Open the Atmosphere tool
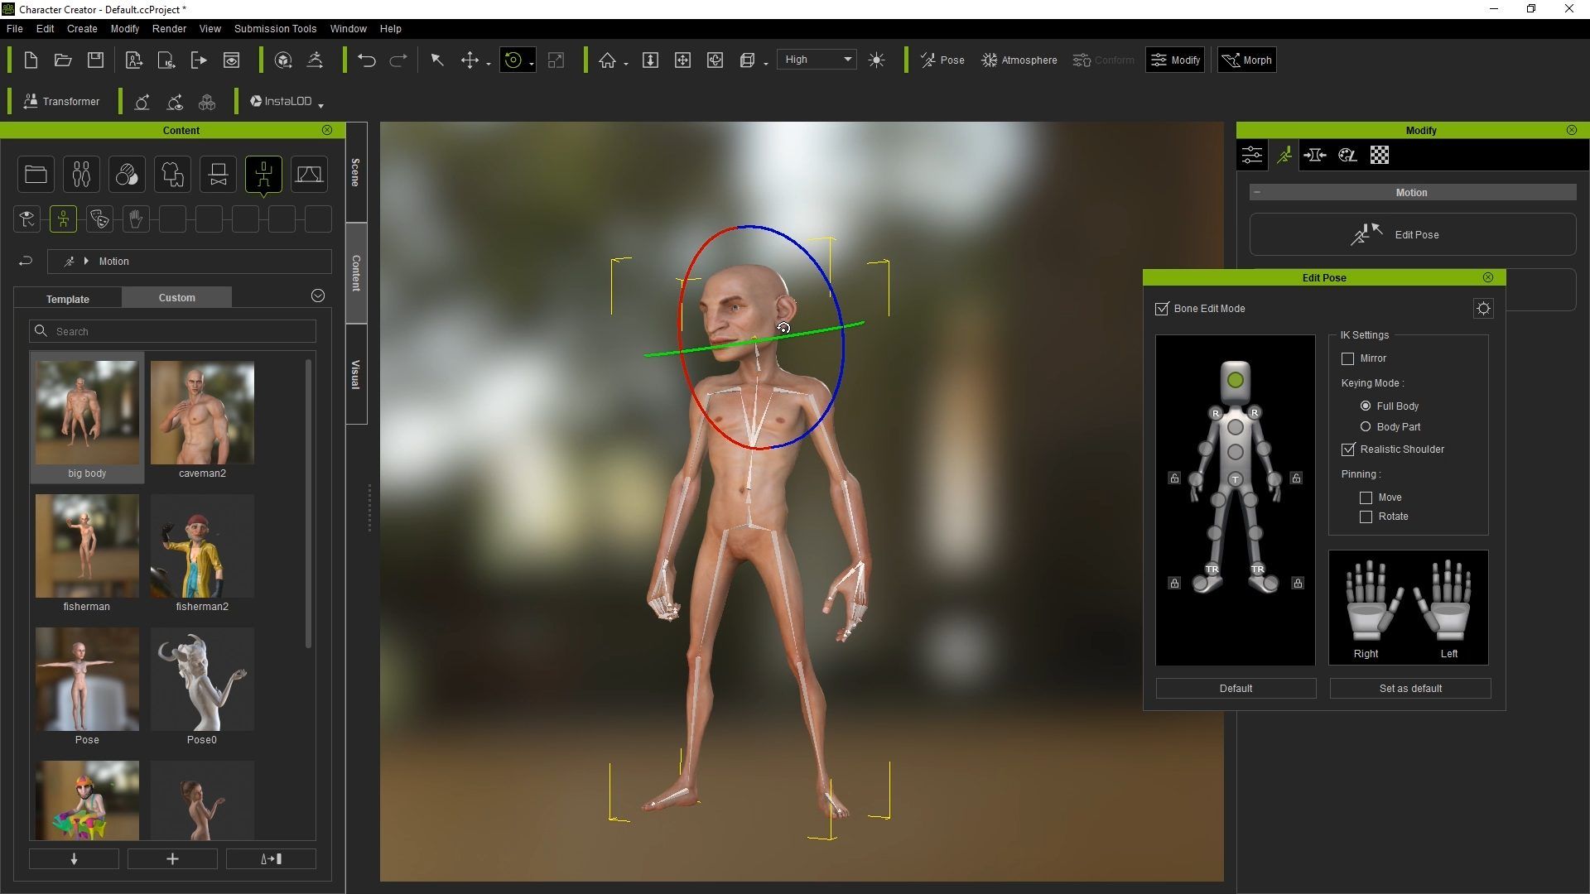 tap(1019, 60)
